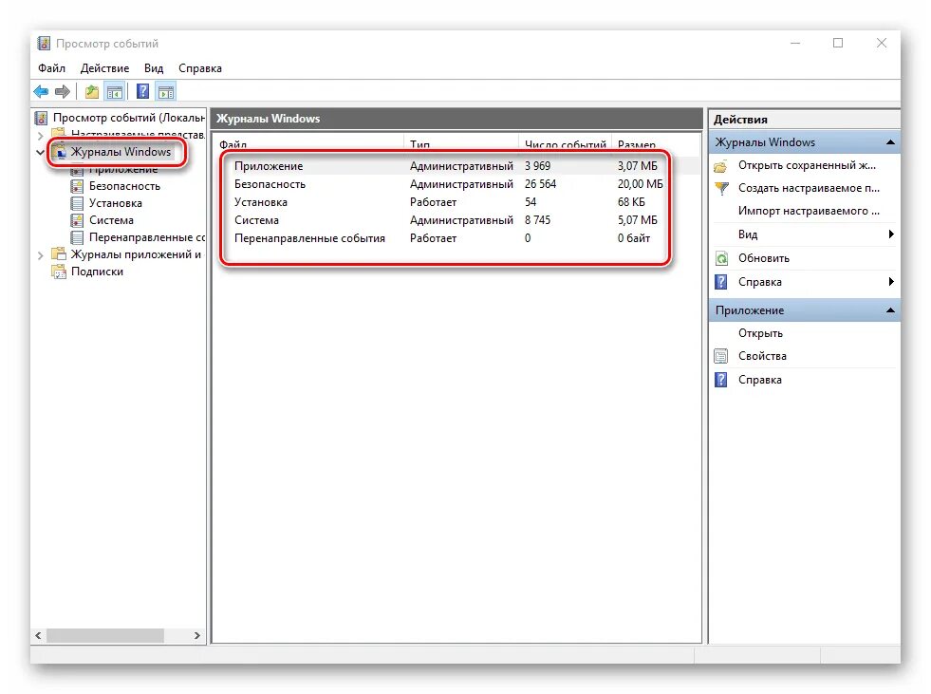
Task: Select the Безопасность row in log list
Action: coord(456,184)
